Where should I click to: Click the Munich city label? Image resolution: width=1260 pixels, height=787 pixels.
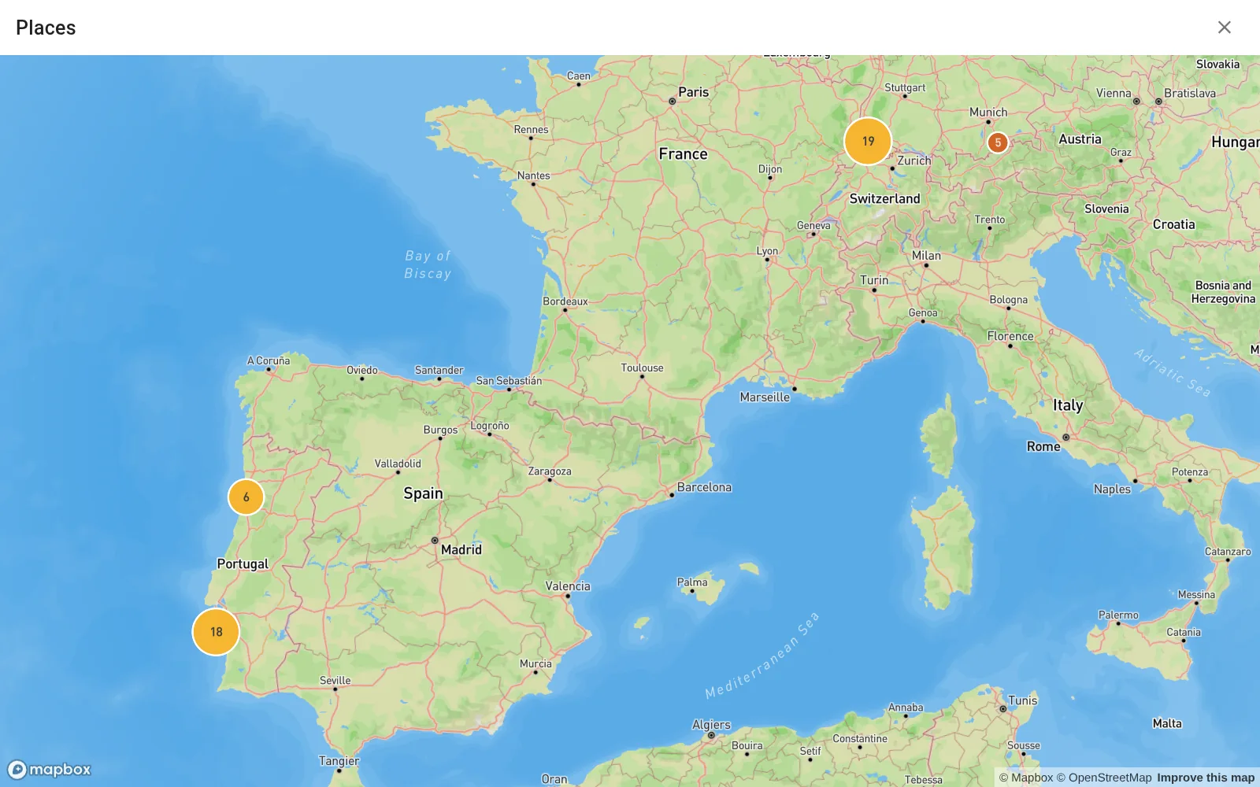click(x=988, y=113)
